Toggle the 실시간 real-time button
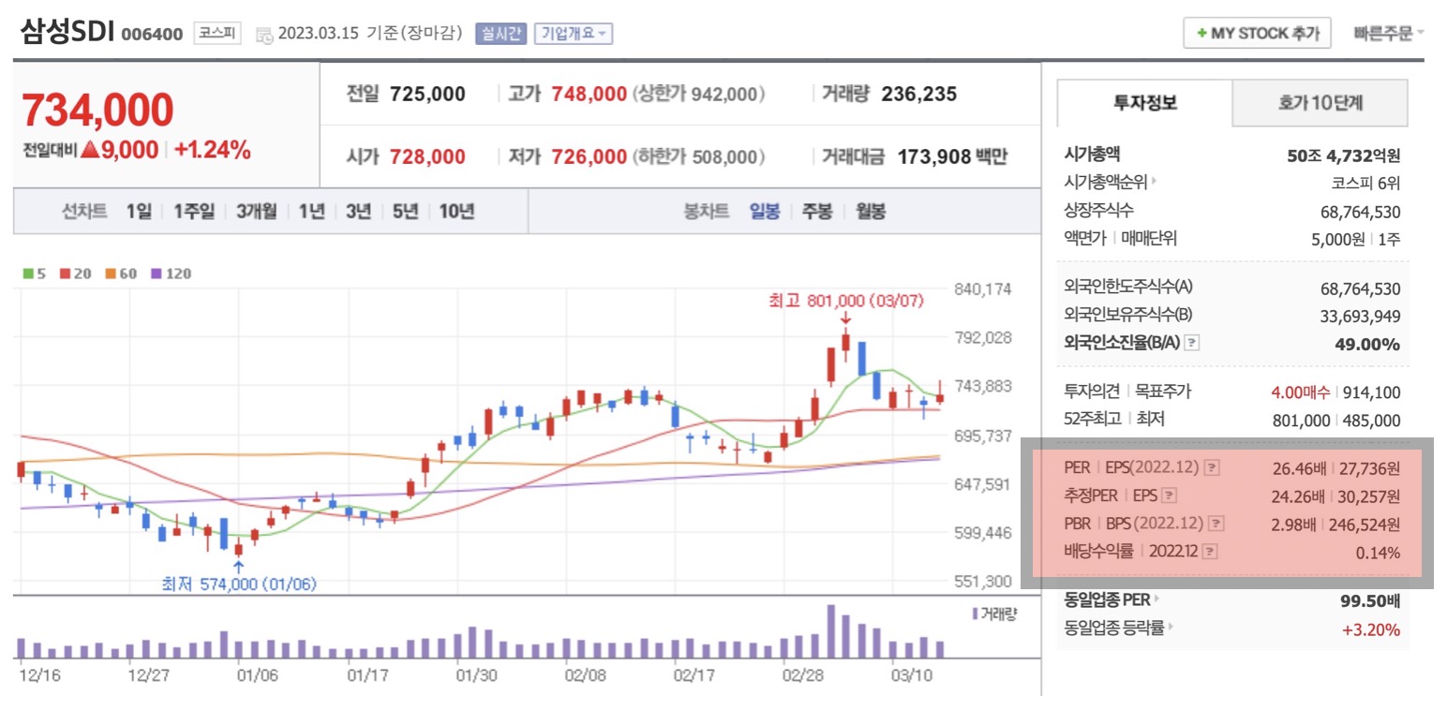Viewport: 1447px width, 710px height. click(501, 34)
